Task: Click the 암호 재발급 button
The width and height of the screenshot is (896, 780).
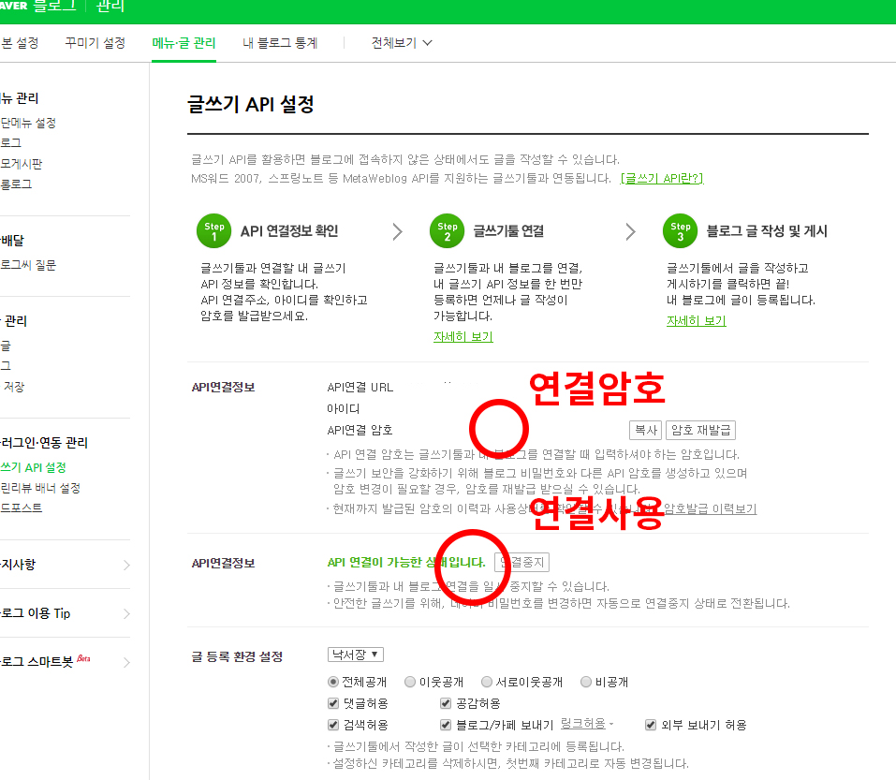Action: coord(700,430)
